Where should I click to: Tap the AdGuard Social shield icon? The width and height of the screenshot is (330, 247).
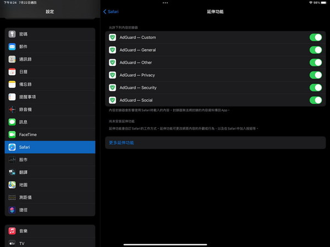112,100
